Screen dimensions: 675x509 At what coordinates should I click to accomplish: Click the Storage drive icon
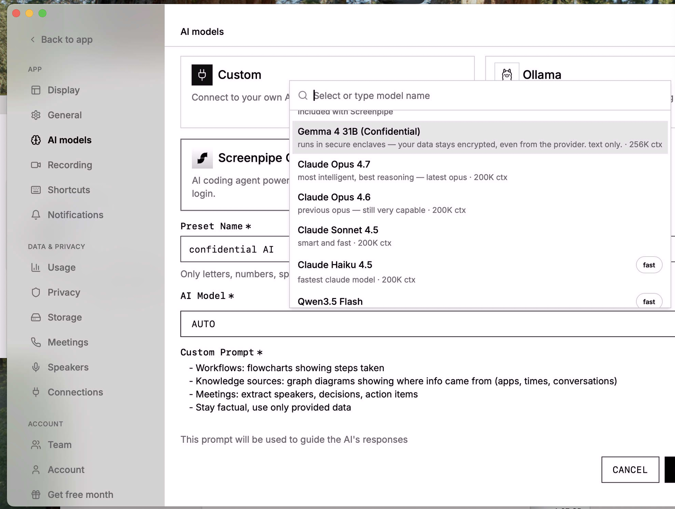click(x=36, y=317)
